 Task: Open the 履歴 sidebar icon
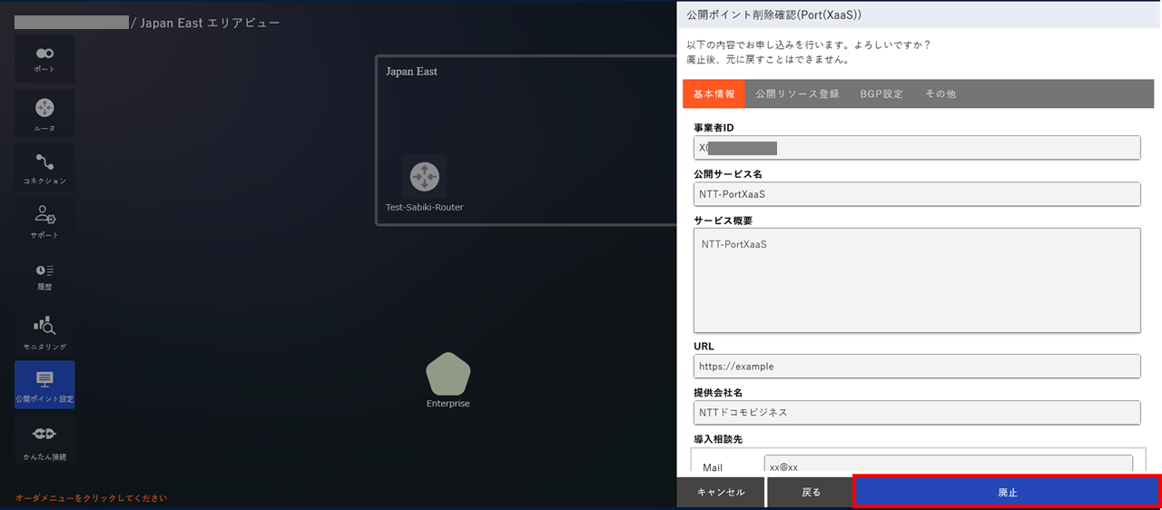(x=44, y=277)
